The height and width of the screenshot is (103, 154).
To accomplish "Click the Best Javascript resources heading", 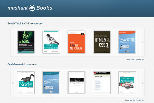I will point(22,64).
